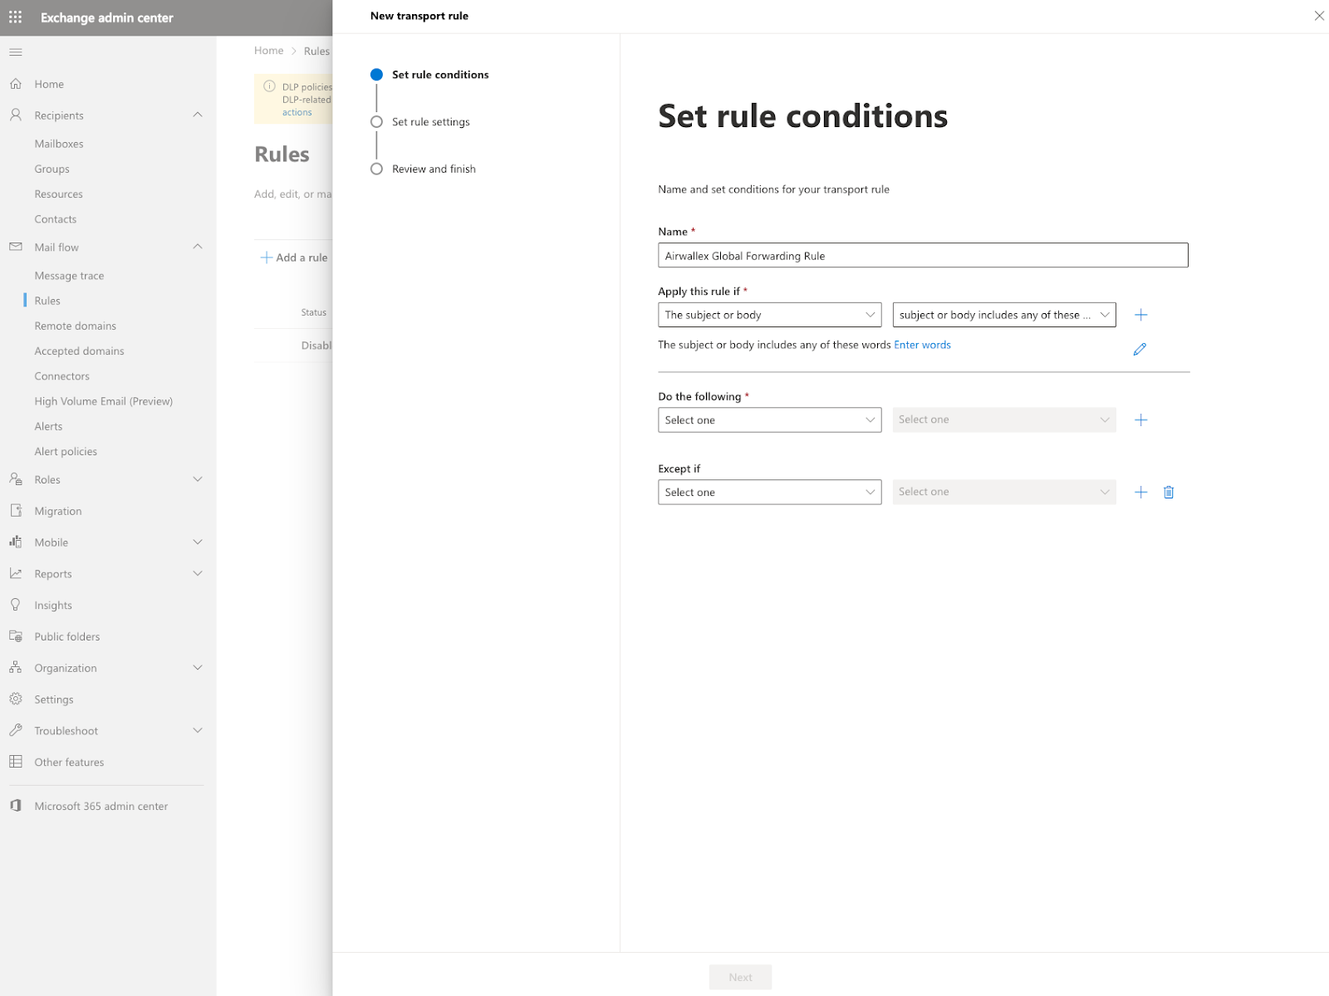Select the Set rule conditions step
This screenshot has width=1329, height=996.
coord(439,75)
